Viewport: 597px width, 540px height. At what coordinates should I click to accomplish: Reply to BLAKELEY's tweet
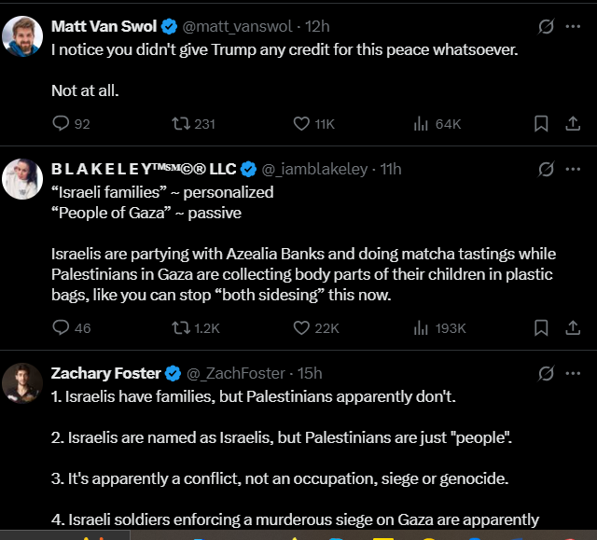[62, 327]
